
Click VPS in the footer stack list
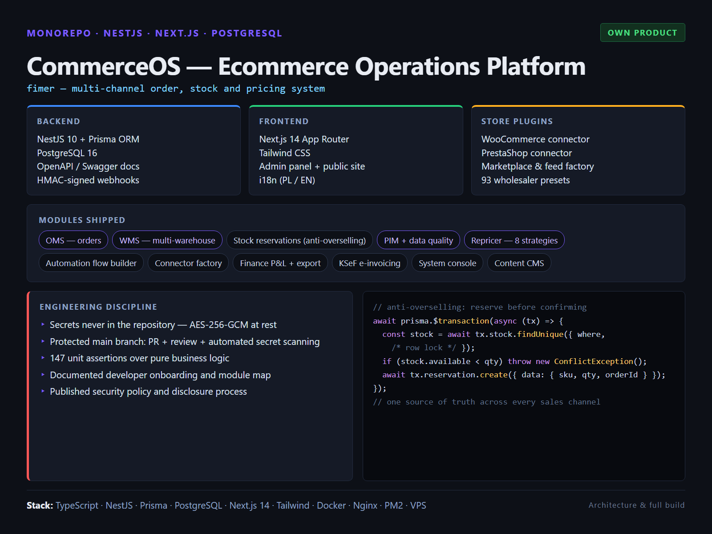coord(418,506)
